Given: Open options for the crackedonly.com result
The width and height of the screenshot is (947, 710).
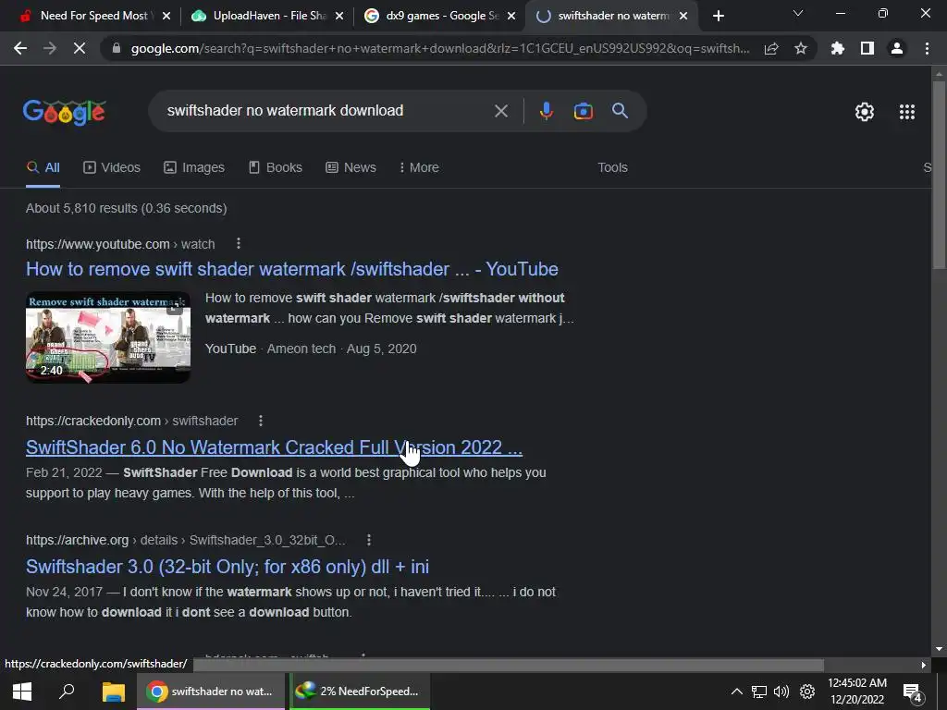Looking at the screenshot, I should click(260, 421).
